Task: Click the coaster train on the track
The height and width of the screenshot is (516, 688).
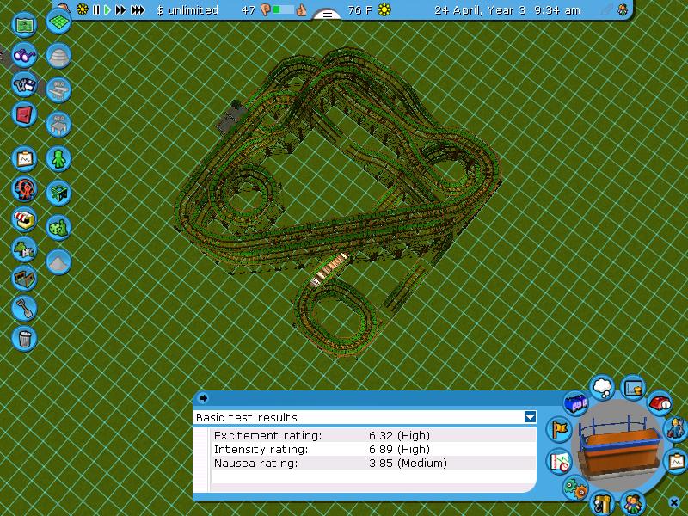Action: click(x=329, y=269)
